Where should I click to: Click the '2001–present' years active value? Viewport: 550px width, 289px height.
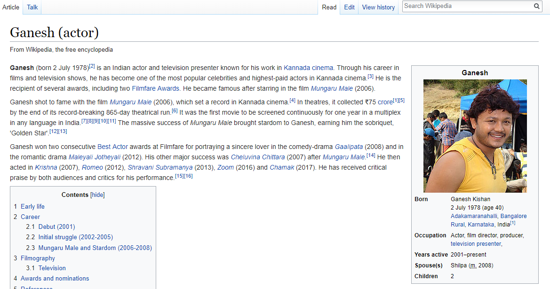pos(468,255)
